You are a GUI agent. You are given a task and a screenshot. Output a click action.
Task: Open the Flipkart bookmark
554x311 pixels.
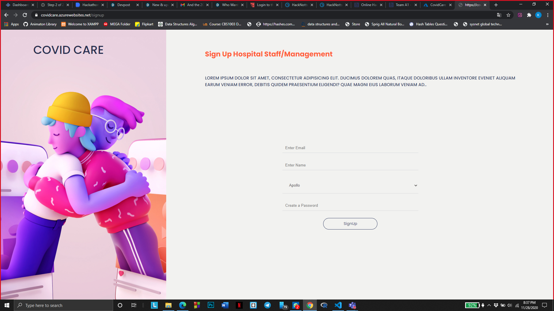pyautogui.click(x=144, y=24)
